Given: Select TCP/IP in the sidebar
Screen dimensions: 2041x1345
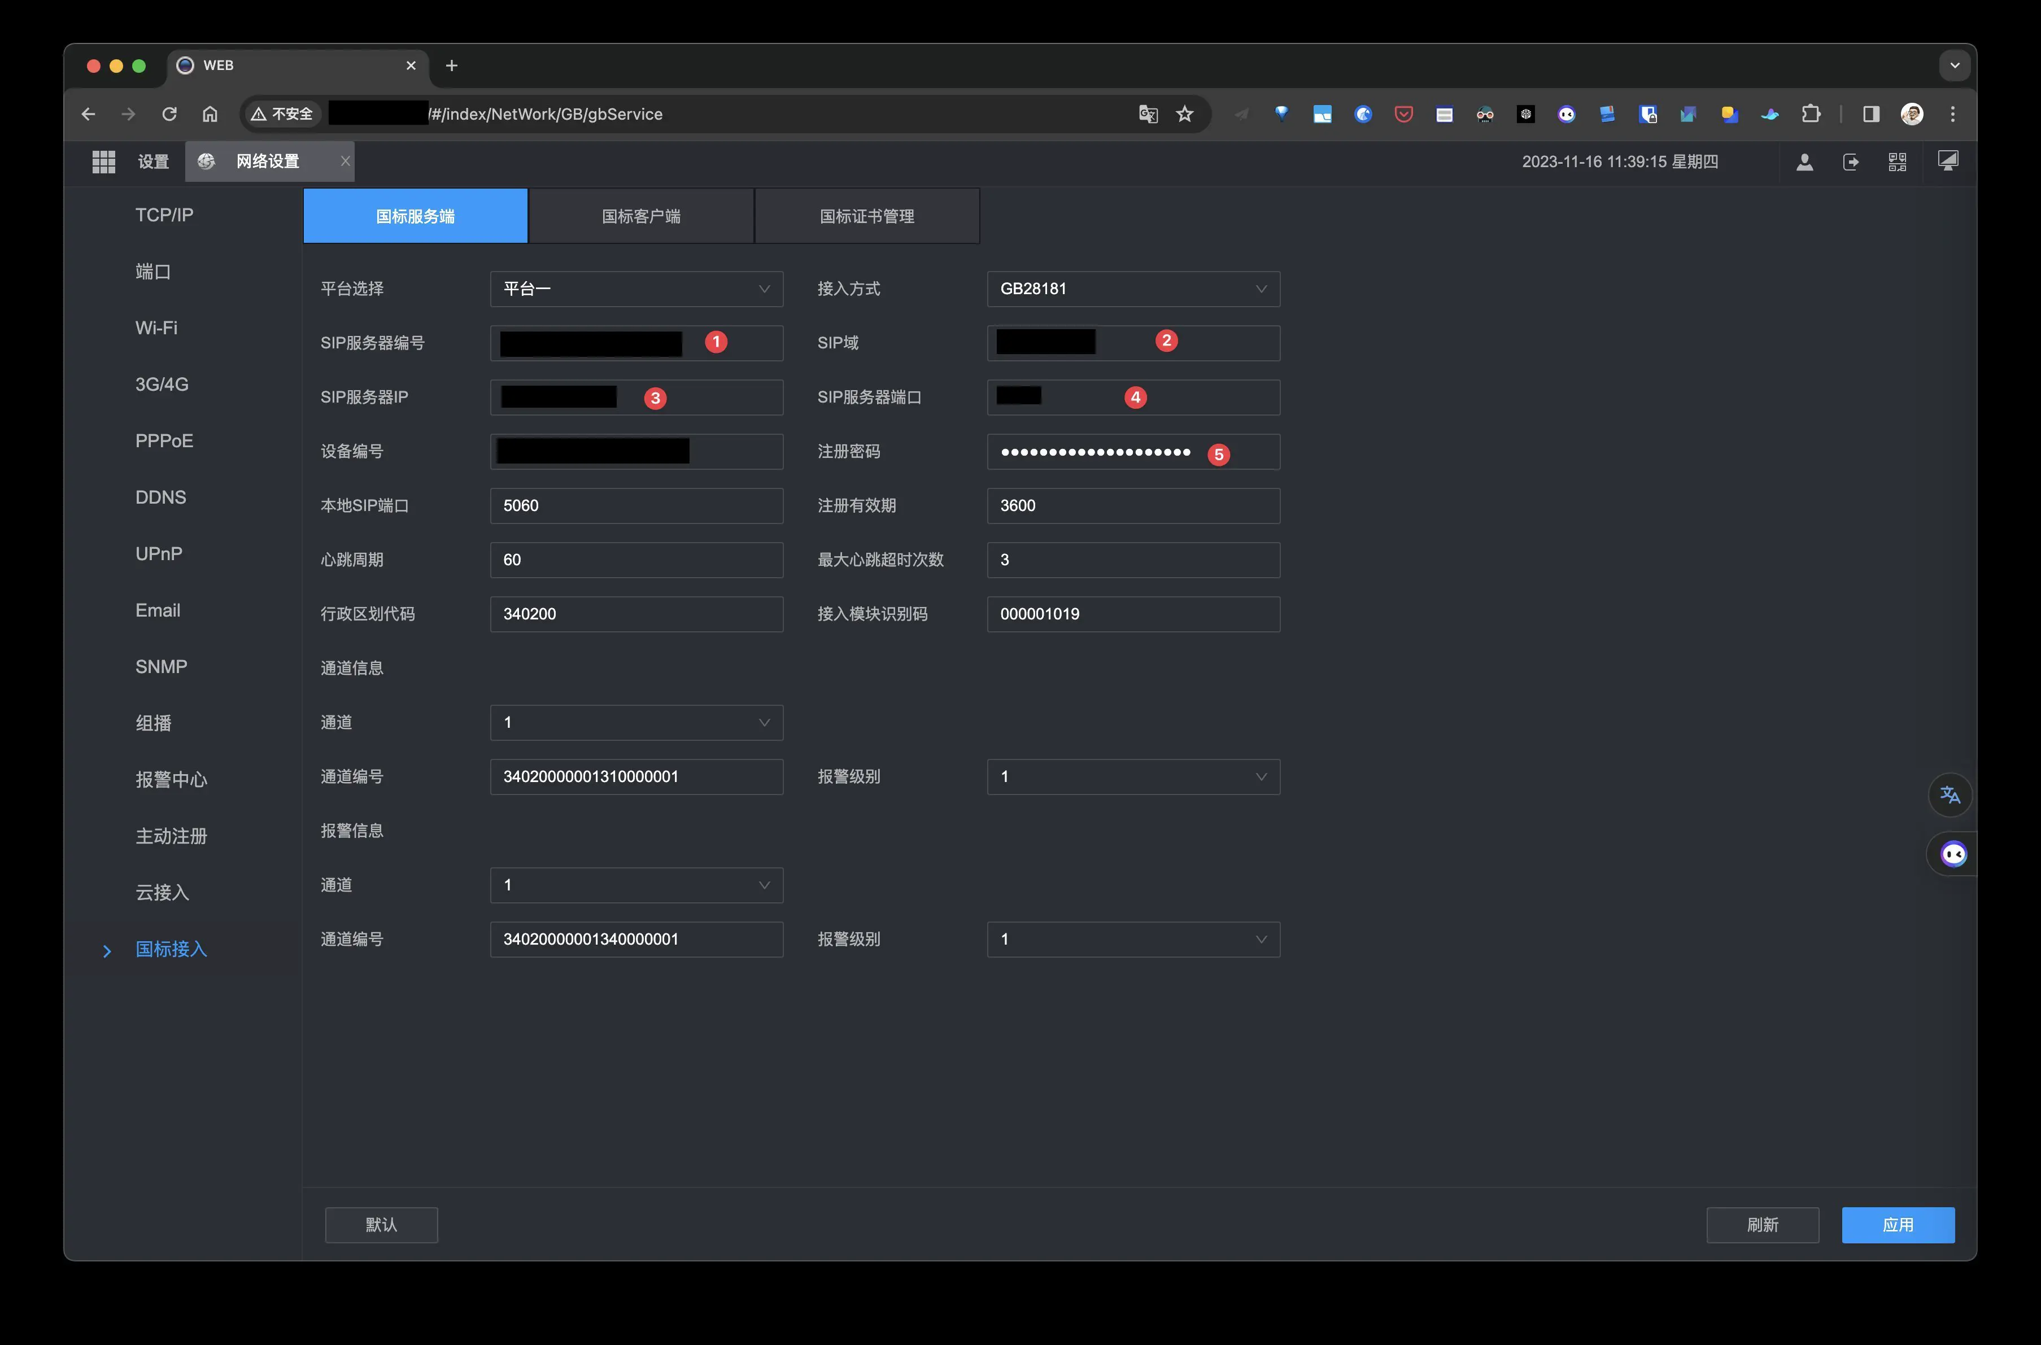Looking at the screenshot, I should (x=164, y=215).
